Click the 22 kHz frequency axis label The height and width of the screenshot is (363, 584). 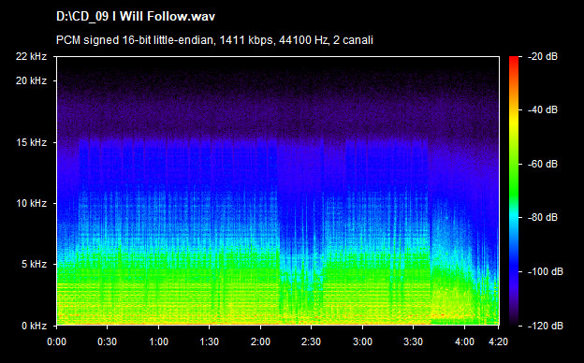[x=31, y=56]
